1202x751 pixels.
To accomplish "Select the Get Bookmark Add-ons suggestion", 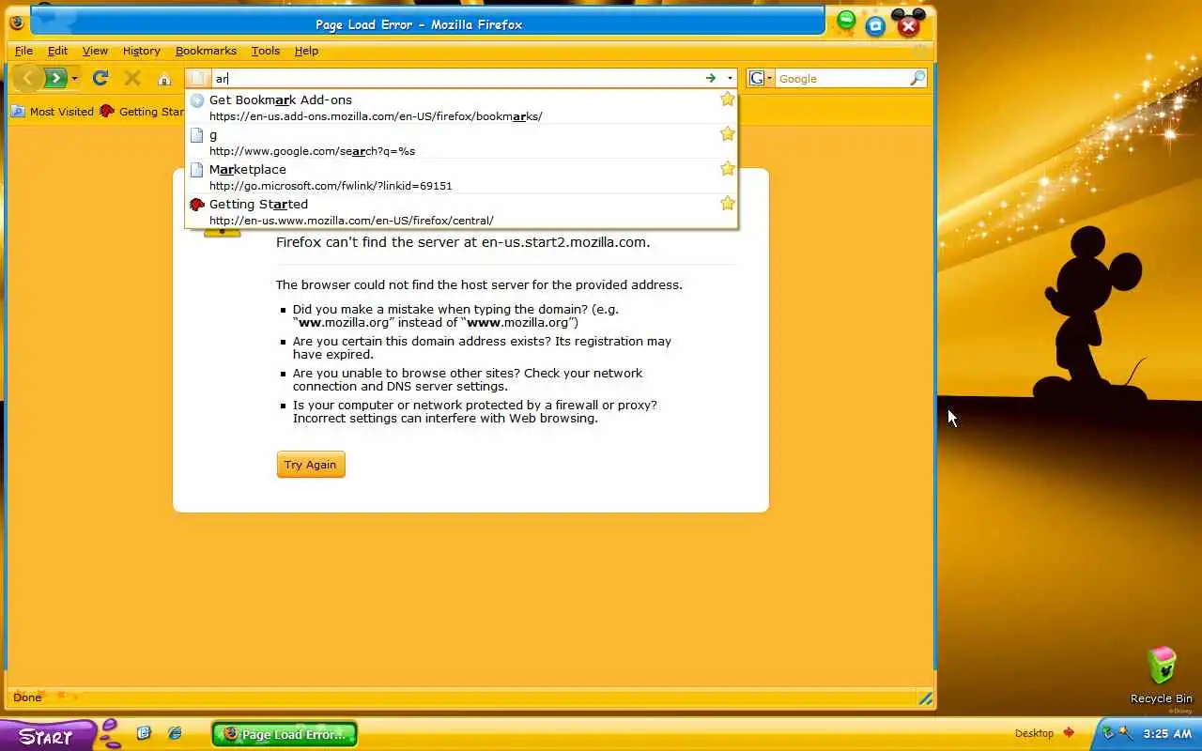I will (461, 108).
